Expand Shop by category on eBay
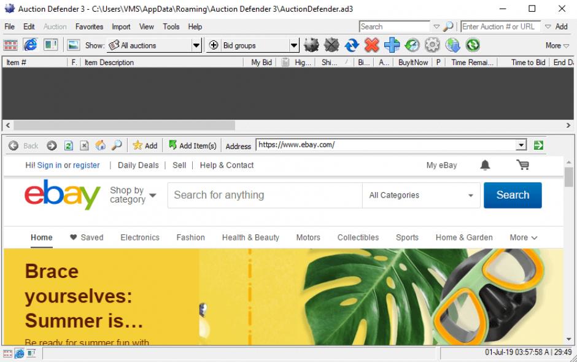Image resolution: width=577 pixels, height=362 pixels. (x=133, y=194)
